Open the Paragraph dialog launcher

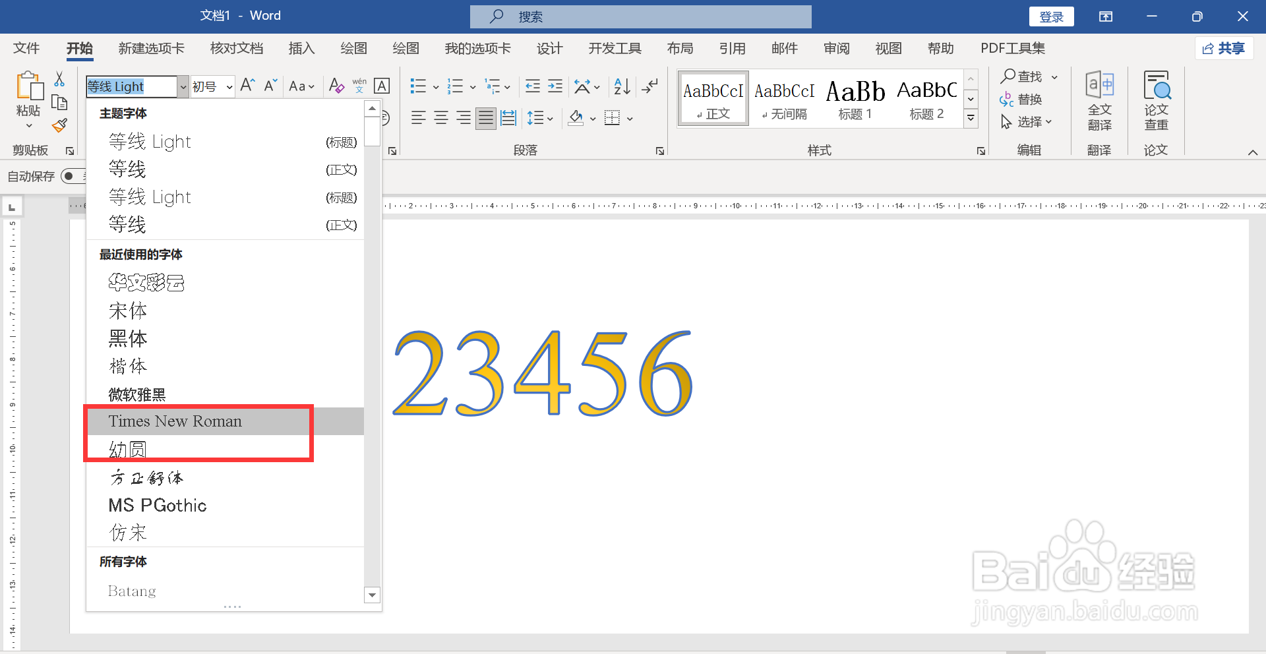[x=660, y=151]
